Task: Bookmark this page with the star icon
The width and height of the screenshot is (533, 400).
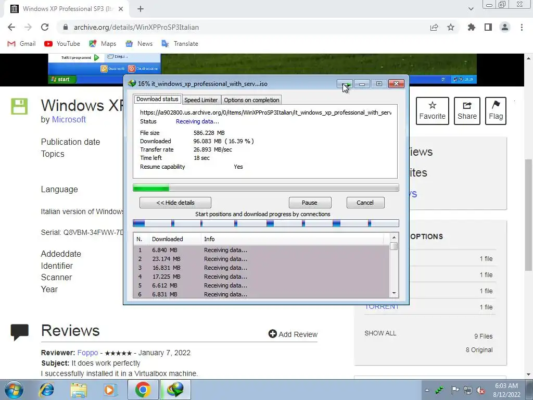Action: pos(451,27)
